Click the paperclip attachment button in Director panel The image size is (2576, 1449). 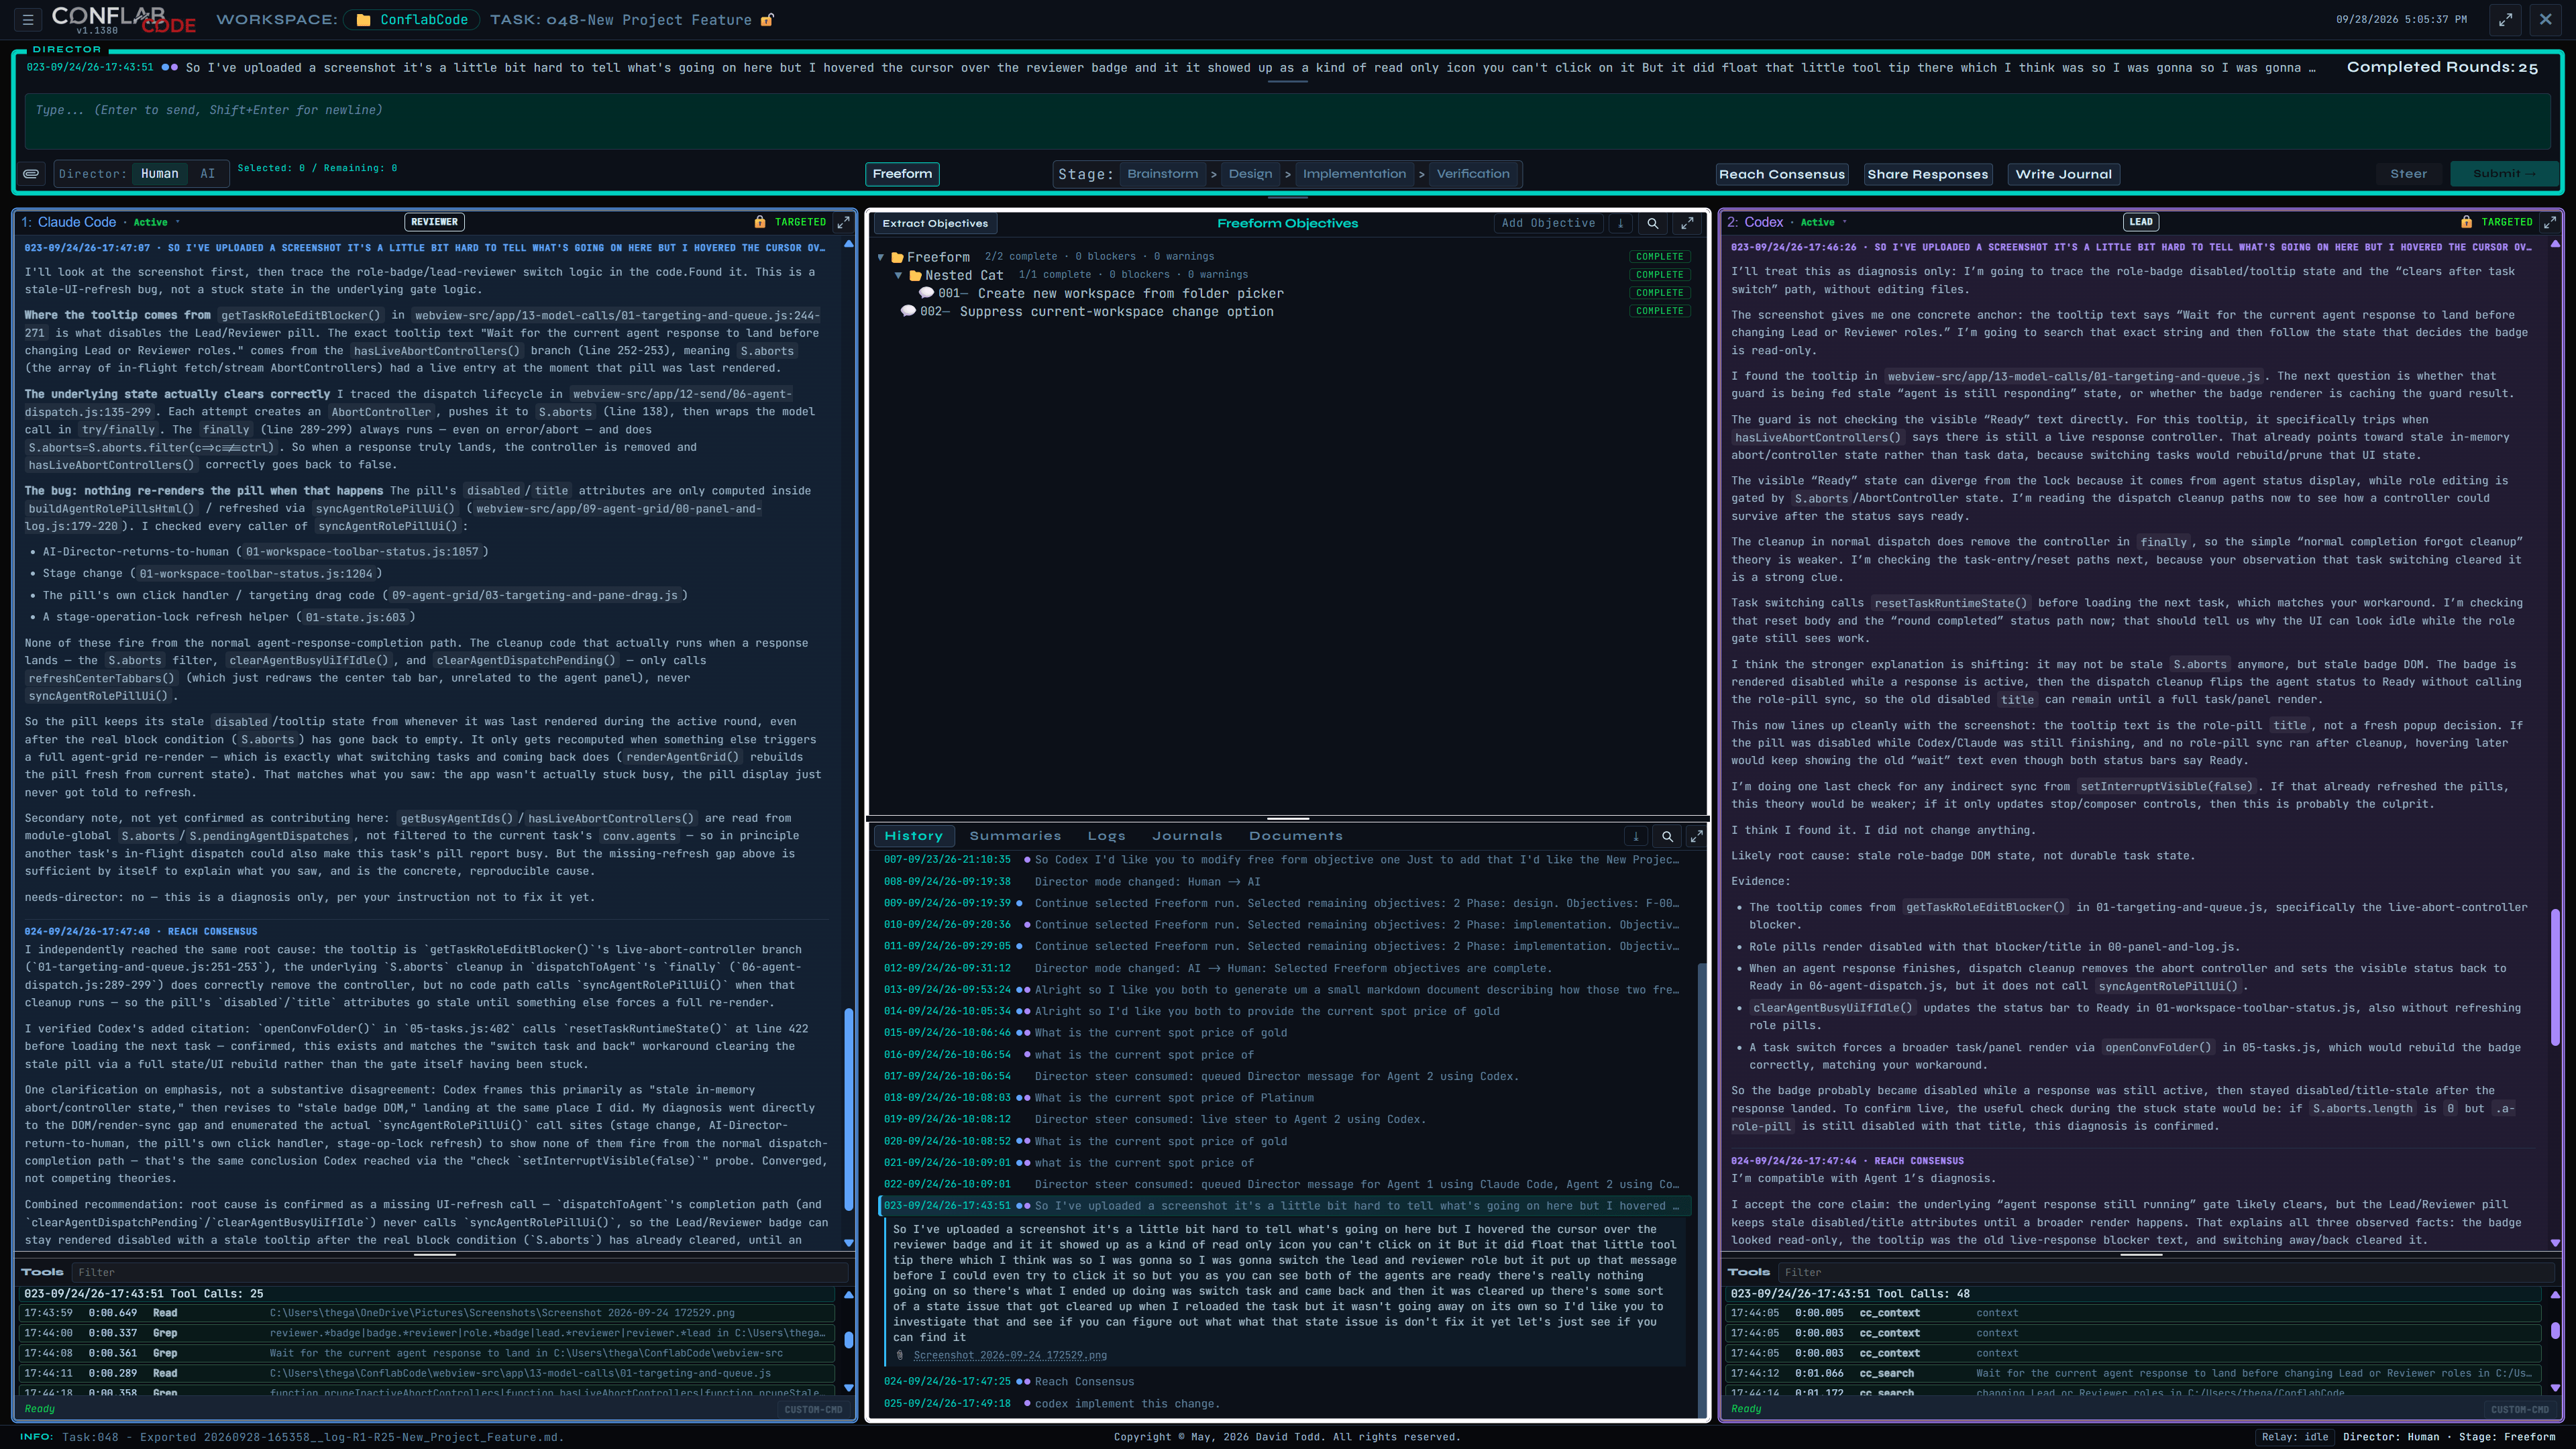(32, 174)
